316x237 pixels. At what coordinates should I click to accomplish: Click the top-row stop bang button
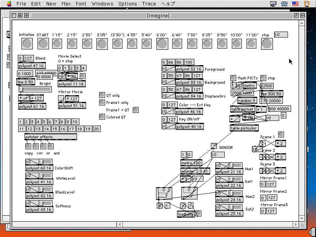pyautogui.click(x=267, y=44)
